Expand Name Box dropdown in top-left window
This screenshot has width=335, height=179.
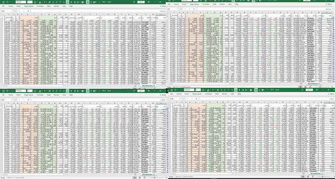(x=12, y=11)
